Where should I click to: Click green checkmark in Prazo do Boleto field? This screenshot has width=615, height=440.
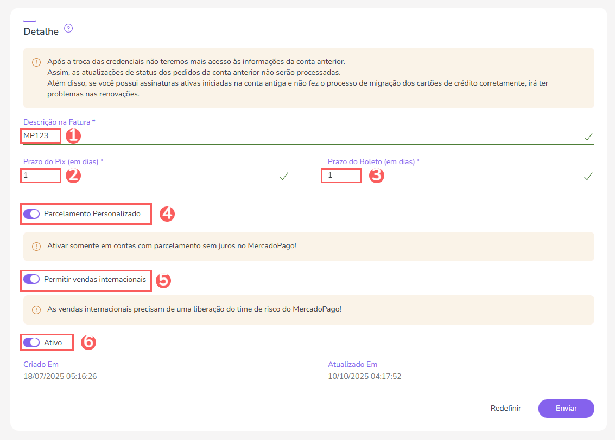[x=588, y=176]
